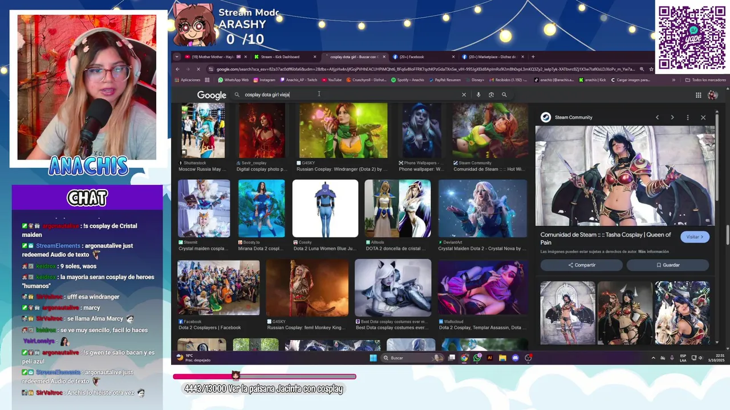
Task: Open Dota 2 Luna Women Blue costume thumbnail
Action: coord(325,208)
